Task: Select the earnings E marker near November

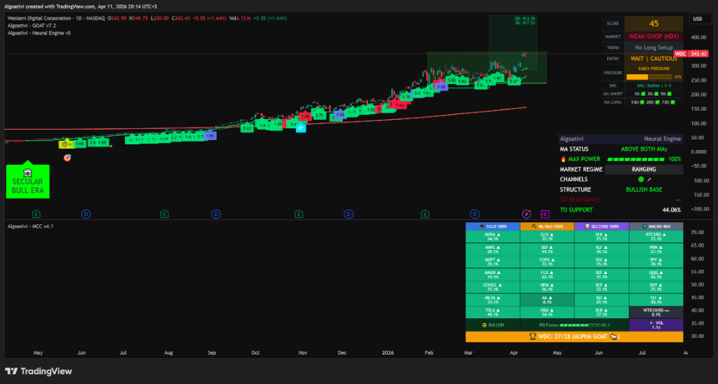Action: coord(299,214)
